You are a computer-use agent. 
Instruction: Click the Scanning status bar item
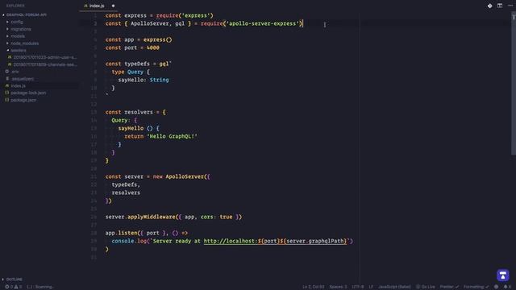coord(40,287)
